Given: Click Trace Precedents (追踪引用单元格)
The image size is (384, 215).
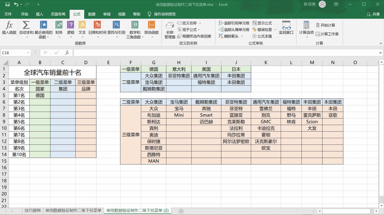Looking at the screenshot, I should [x=234, y=23].
